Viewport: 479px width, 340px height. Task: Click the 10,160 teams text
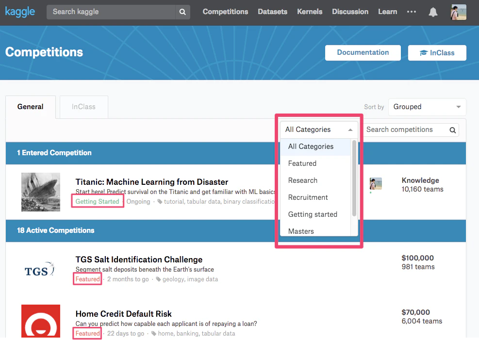tap(423, 189)
